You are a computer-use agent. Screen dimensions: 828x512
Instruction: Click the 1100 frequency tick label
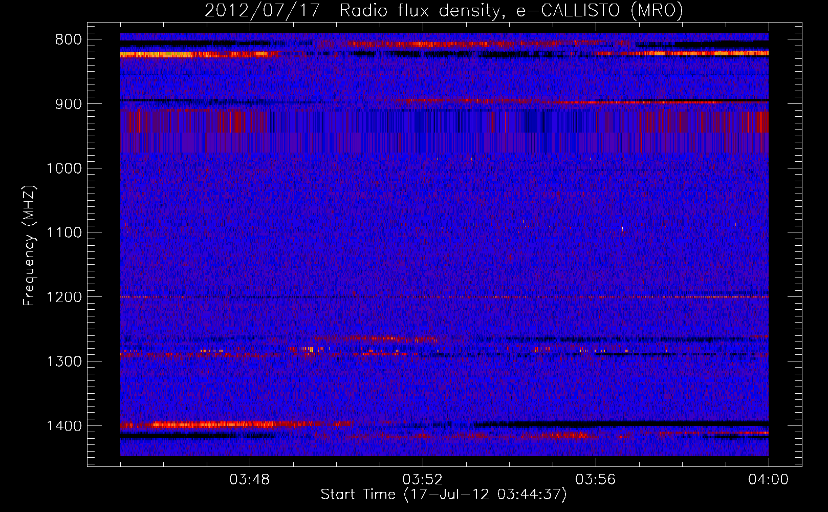[64, 232]
